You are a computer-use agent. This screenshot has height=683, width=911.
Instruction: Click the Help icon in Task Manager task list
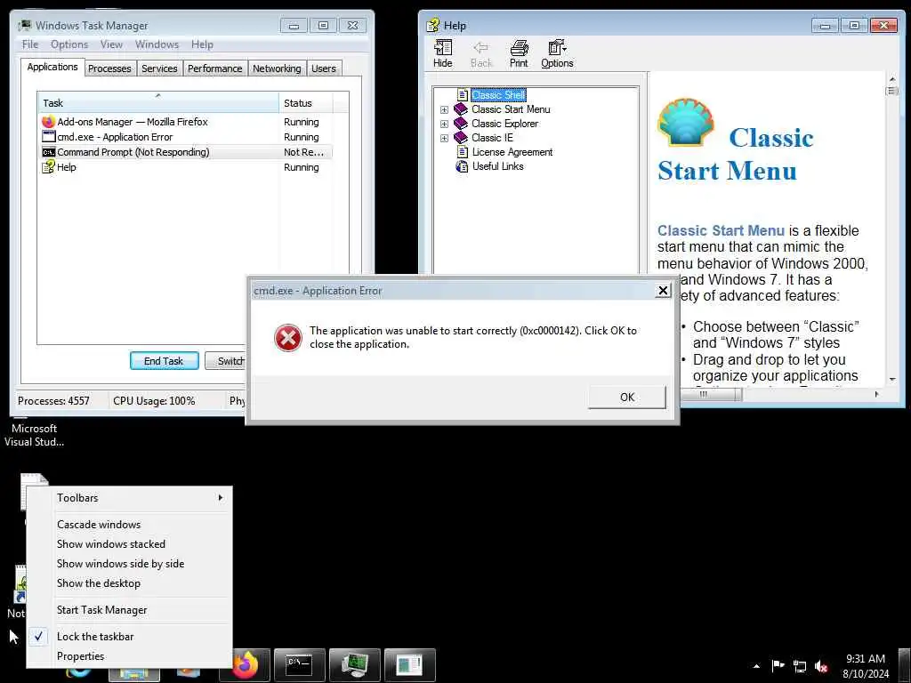(x=48, y=167)
